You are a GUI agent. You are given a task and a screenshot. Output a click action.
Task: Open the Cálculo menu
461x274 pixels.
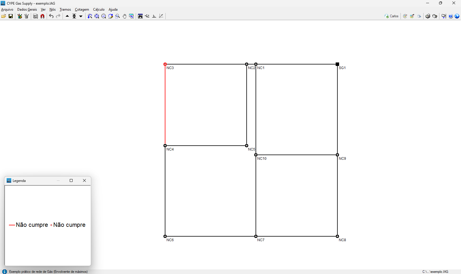coord(99,9)
